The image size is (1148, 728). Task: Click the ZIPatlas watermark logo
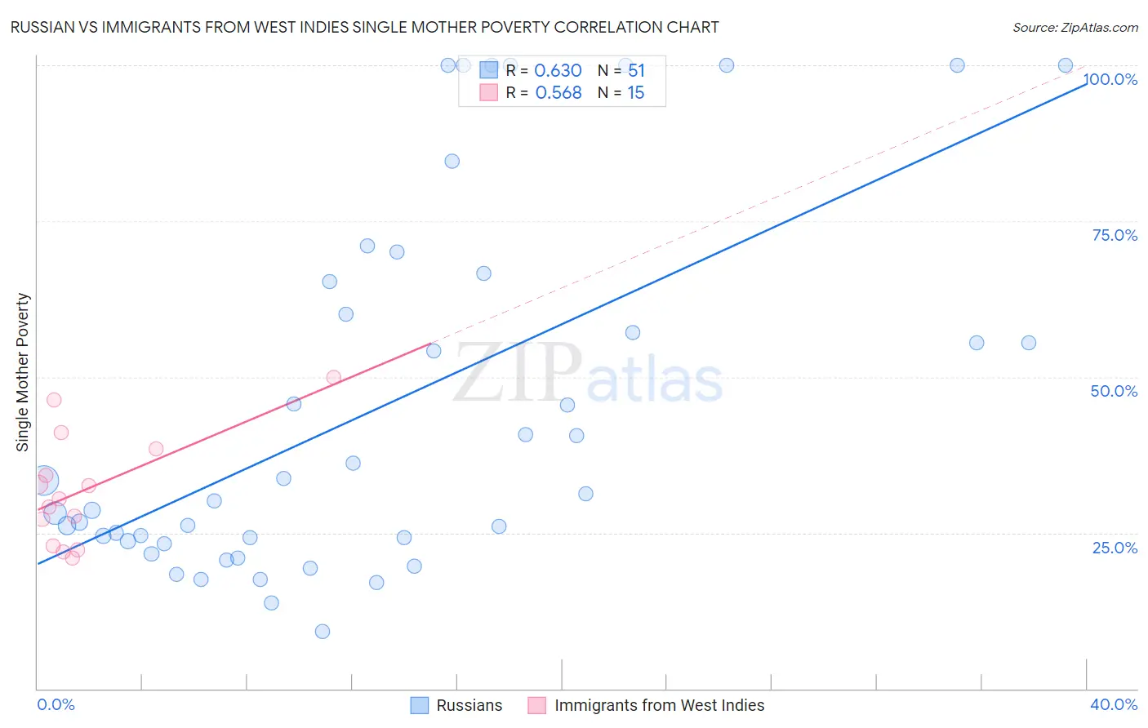[588, 374]
